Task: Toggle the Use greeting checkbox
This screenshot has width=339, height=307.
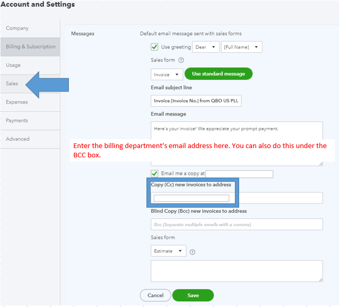Action: (x=155, y=47)
